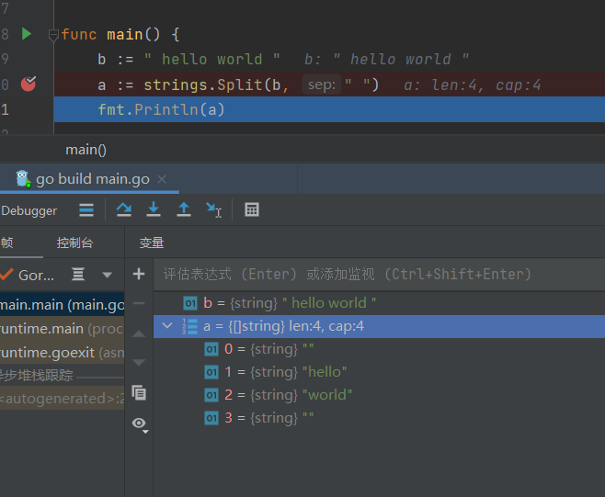Collapse the code fold marker at func main
Viewport: 605px width, 497px height.
point(52,35)
